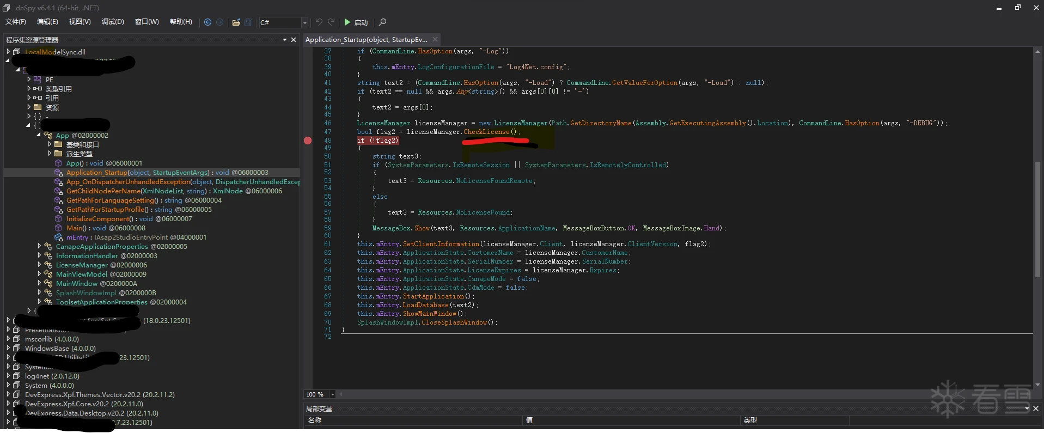Open the 100 % zoom level dropdown

click(x=332, y=394)
